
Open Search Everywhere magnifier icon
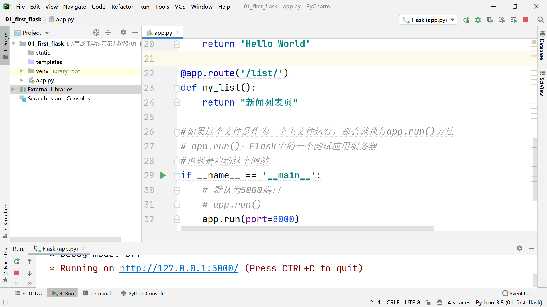point(540,20)
